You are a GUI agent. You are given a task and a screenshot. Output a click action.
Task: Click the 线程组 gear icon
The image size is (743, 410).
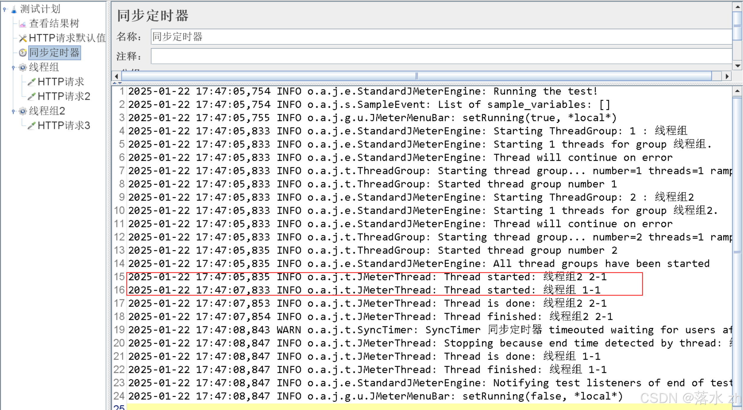click(x=23, y=67)
